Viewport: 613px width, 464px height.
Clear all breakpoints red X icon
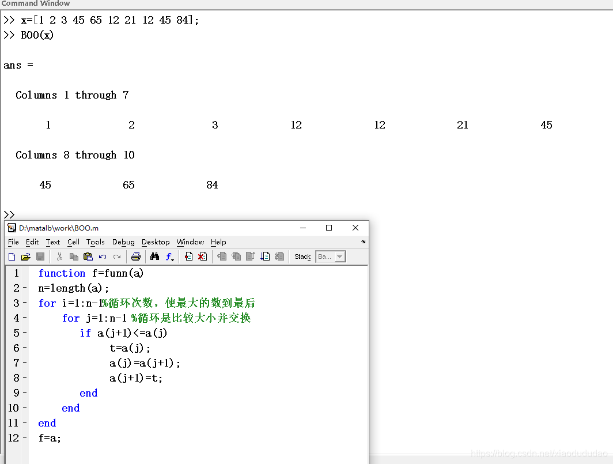203,256
